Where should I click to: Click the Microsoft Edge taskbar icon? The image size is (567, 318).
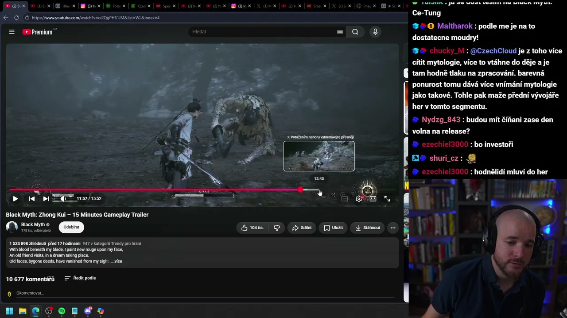[x=35, y=311]
